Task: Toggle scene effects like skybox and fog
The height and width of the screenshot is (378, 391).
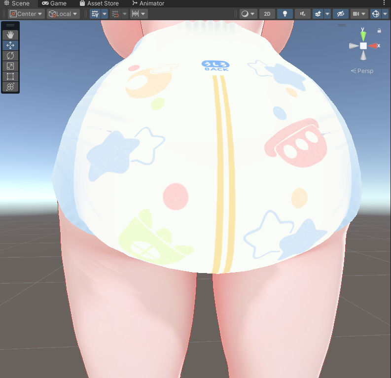Action: pos(318,14)
